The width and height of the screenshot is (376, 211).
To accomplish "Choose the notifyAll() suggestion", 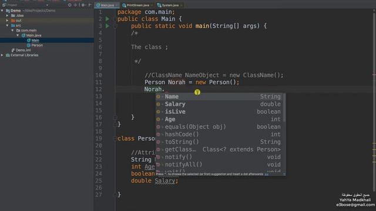I will 219,165.
